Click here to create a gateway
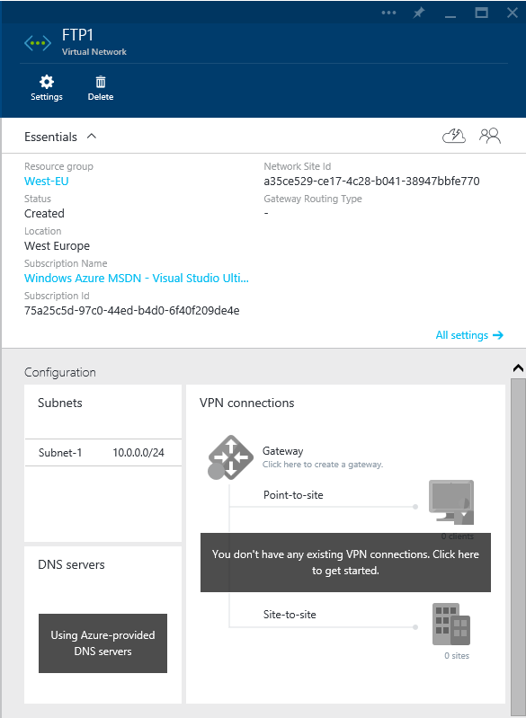The width and height of the screenshot is (526, 718). [x=323, y=465]
